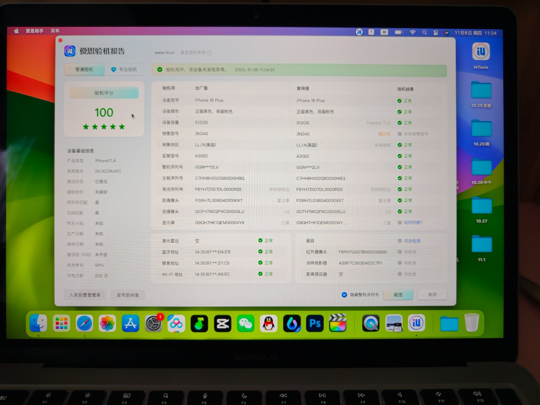The image size is (540, 405).
Task: Click the battery life 98% value
Action: (99, 265)
